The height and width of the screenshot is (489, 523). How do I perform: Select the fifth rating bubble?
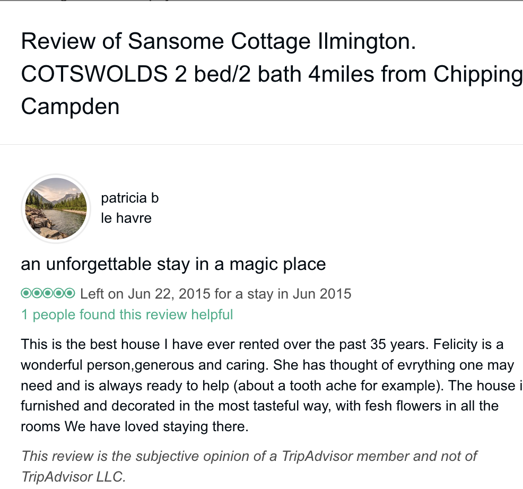pyautogui.click(x=71, y=293)
